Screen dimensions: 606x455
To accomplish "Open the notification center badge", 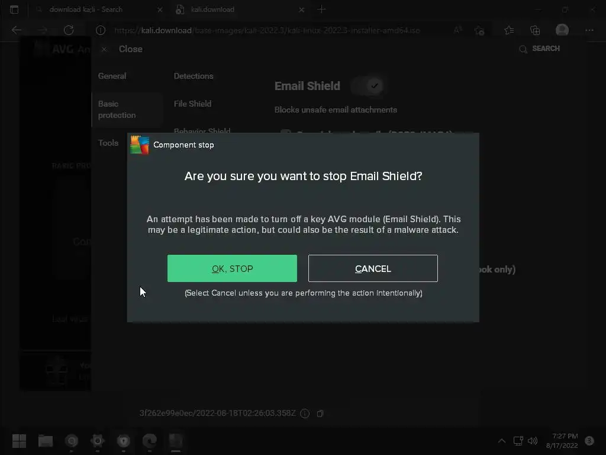I will pyautogui.click(x=589, y=441).
